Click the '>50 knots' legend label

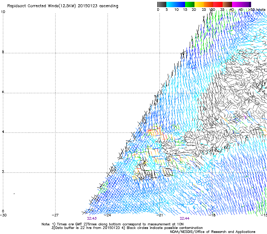[x=257, y=10]
